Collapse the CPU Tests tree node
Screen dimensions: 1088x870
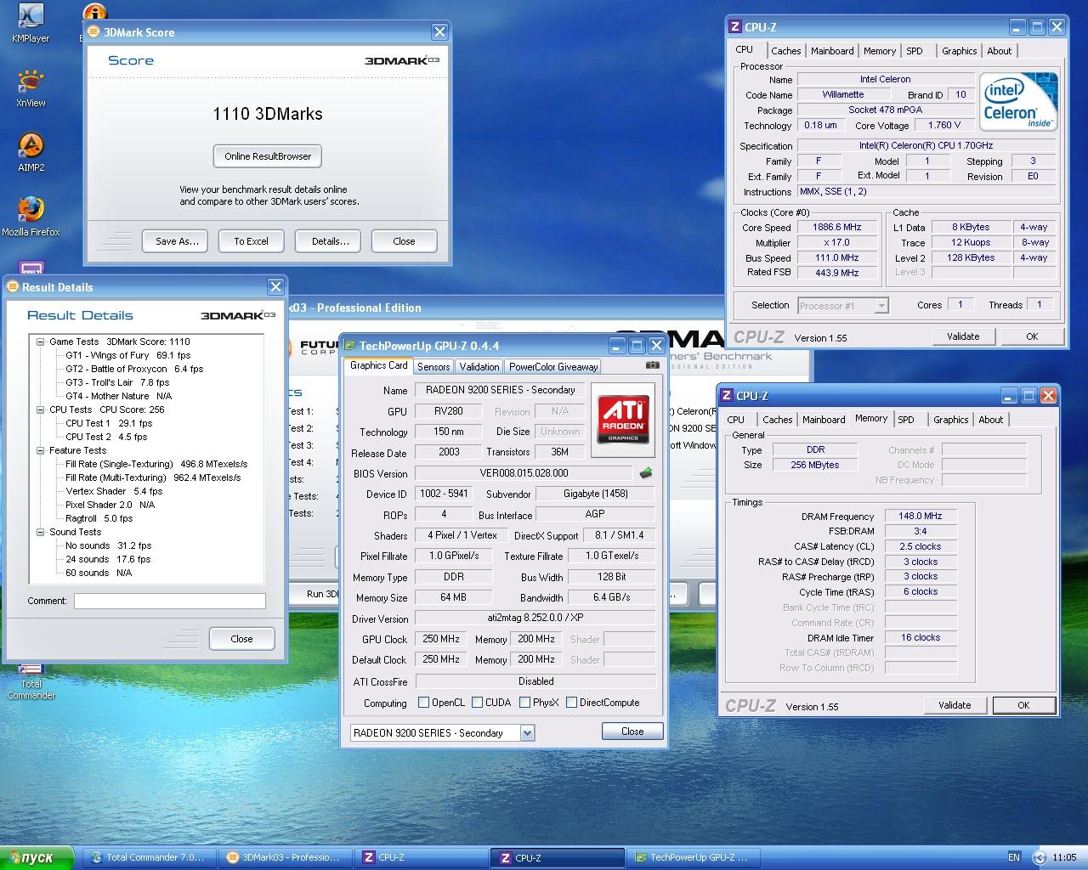pos(40,410)
